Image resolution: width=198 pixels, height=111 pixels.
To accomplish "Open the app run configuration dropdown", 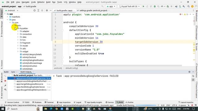I will (x=111, y=6).
